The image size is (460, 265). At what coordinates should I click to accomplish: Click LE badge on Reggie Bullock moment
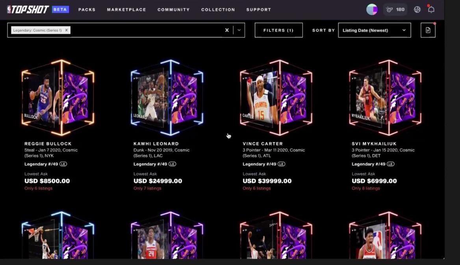coord(63,164)
